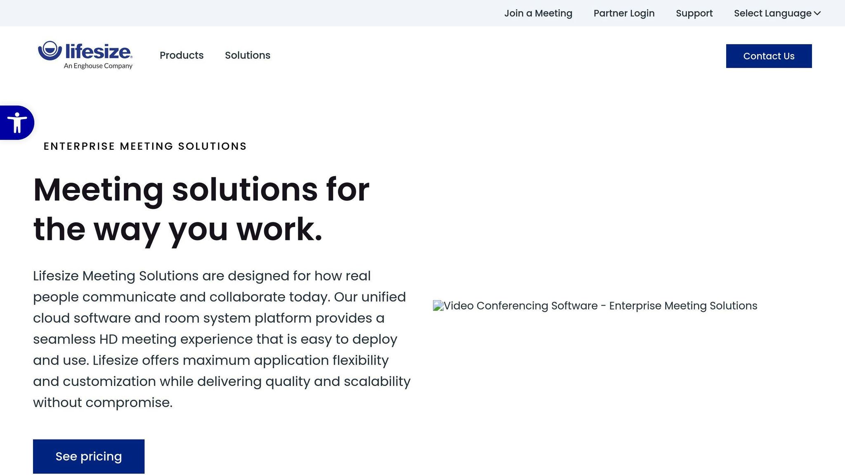The width and height of the screenshot is (845, 475).
Task: Go to Partner Login
Action: click(624, 13)
